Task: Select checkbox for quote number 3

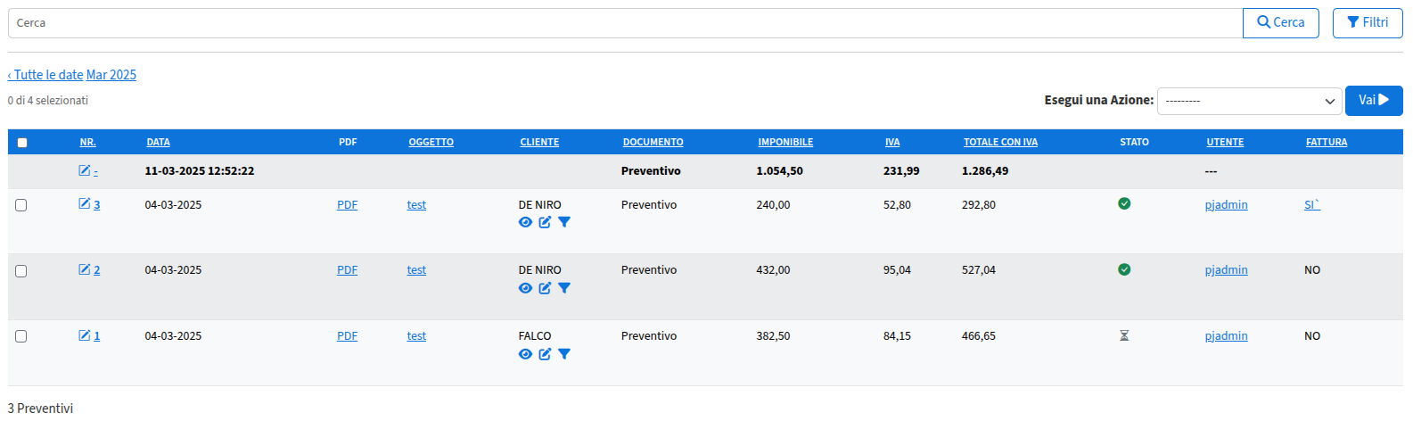Action: (21, 205)
